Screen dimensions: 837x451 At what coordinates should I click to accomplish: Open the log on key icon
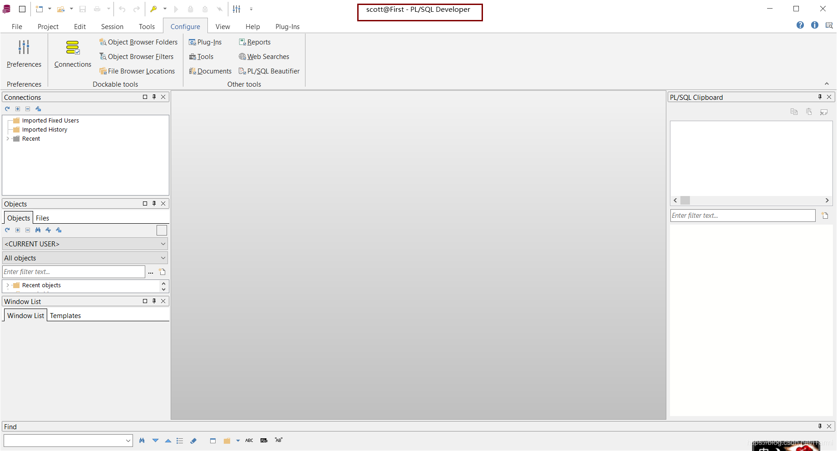coord(153,9)
